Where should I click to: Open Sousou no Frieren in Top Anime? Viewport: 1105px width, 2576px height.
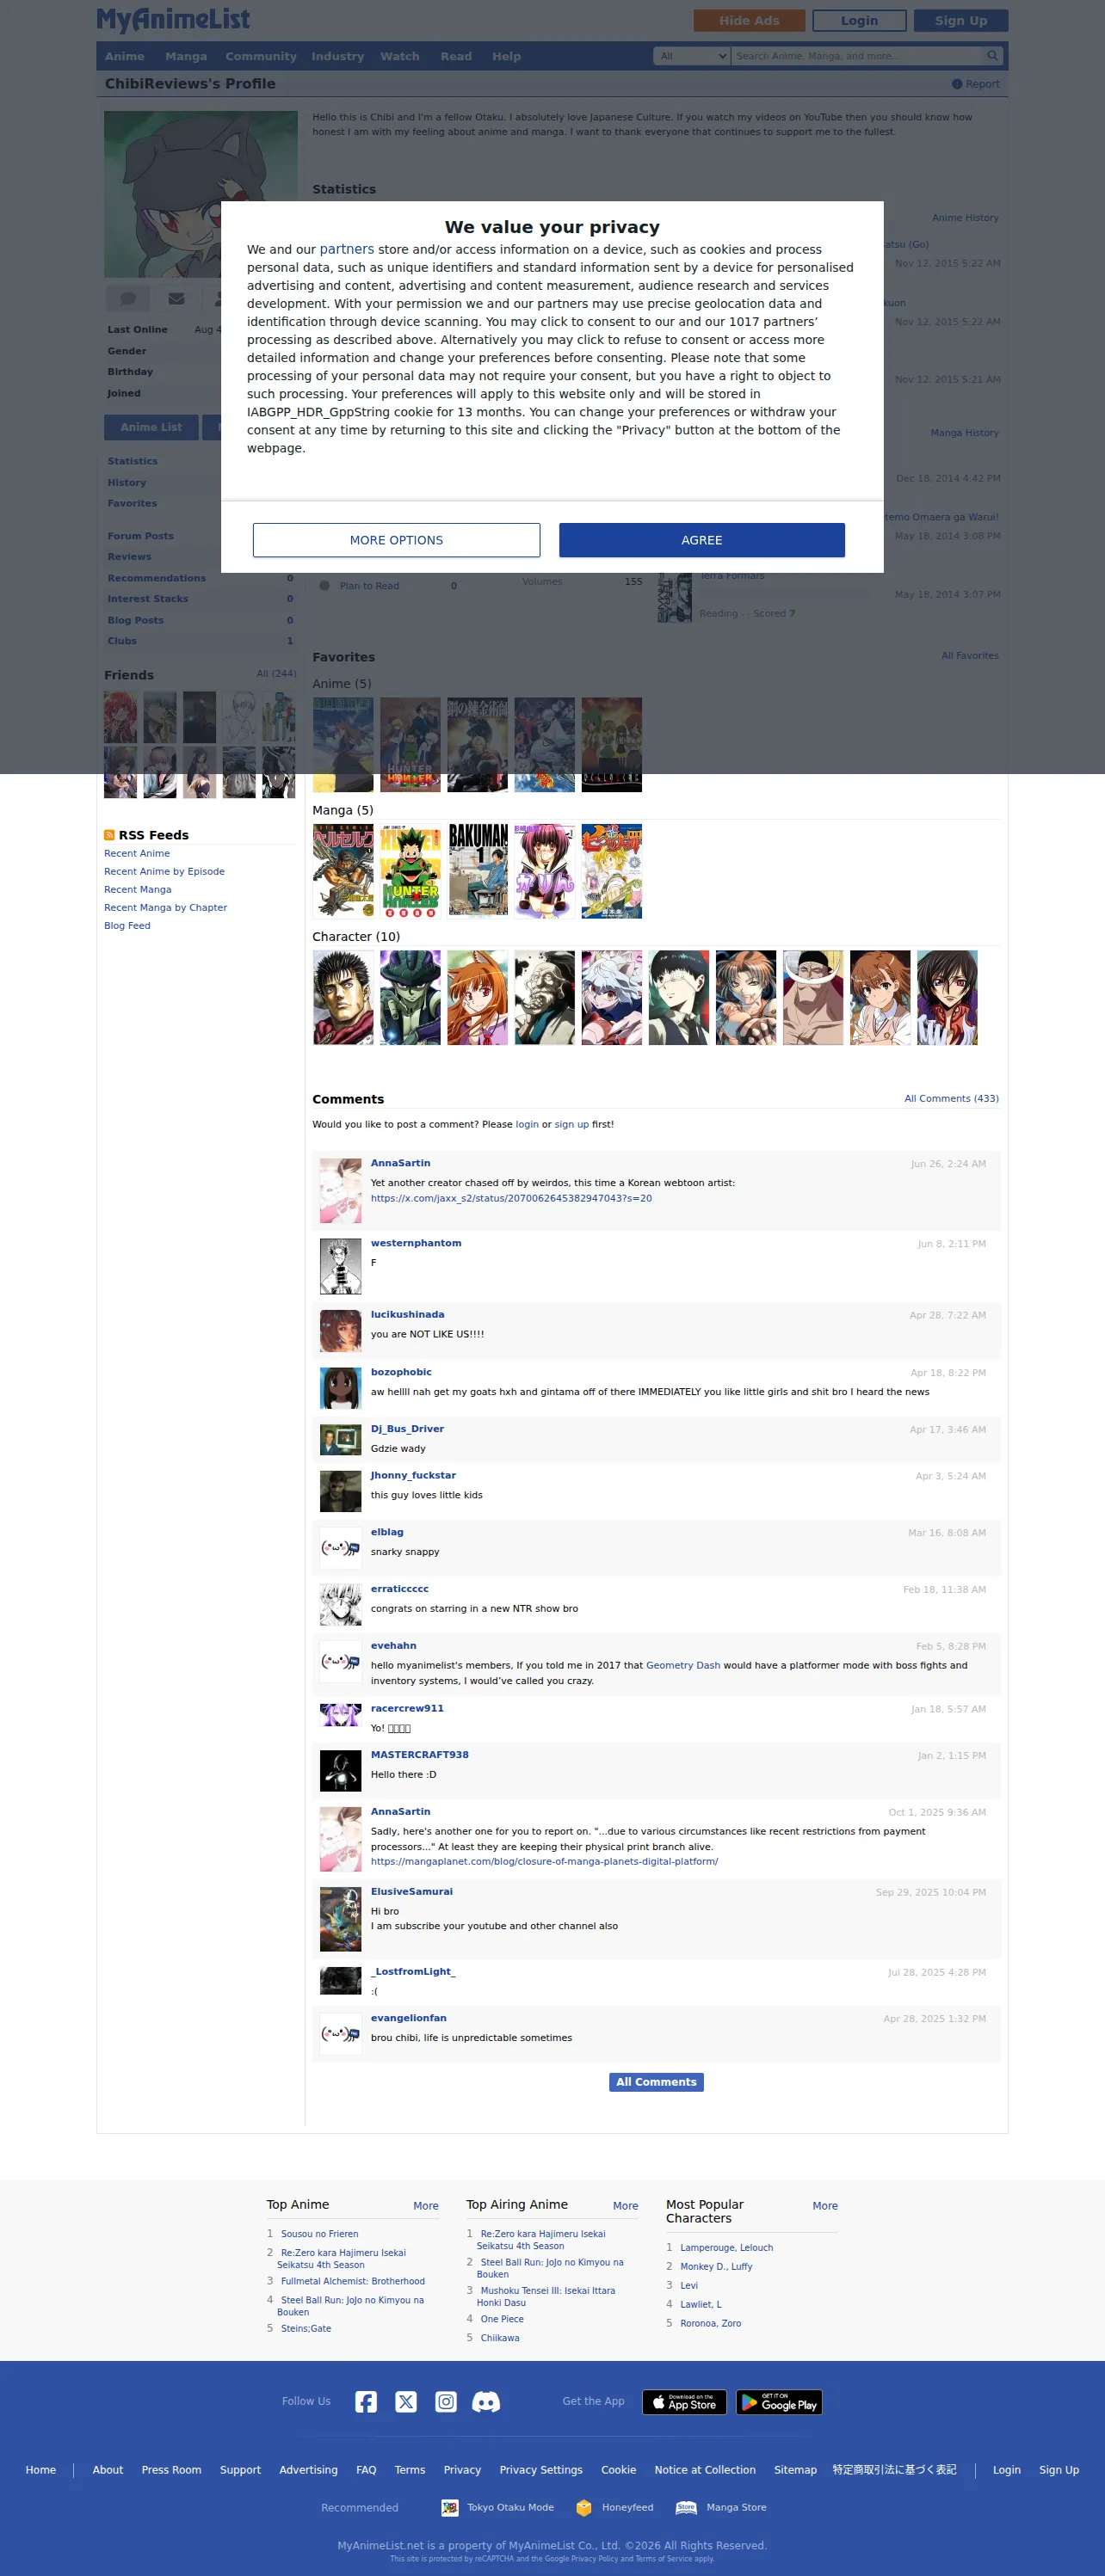(319, 2233)
